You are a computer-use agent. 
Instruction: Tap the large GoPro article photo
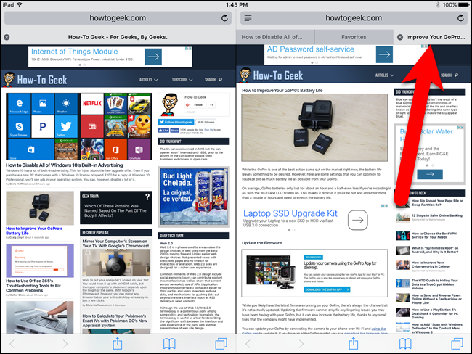point(314,128)
